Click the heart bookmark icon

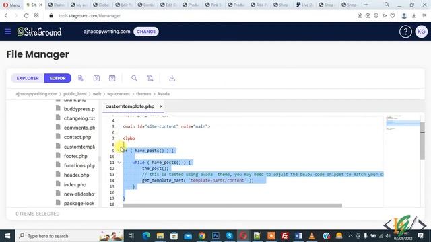(393, 16)
